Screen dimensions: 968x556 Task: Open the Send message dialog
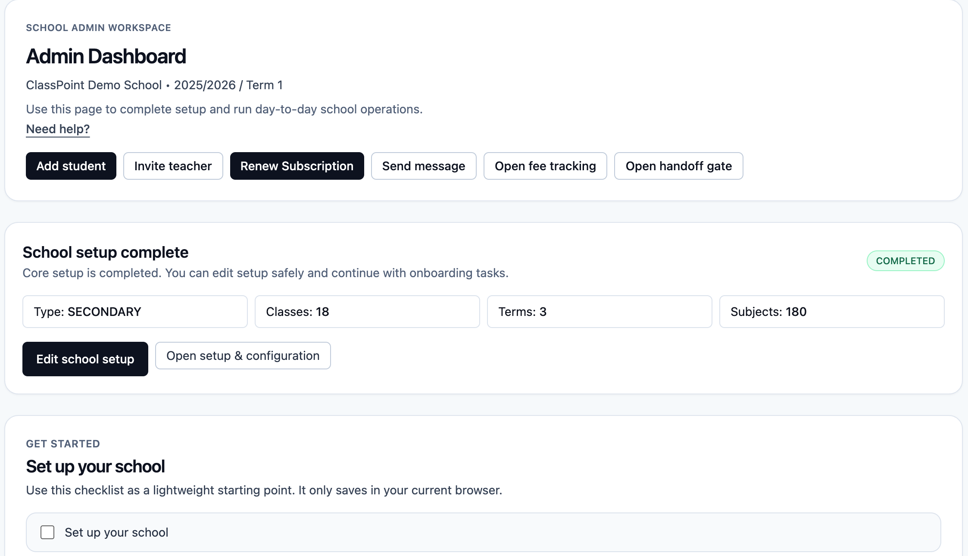click(x=423, y=166)
